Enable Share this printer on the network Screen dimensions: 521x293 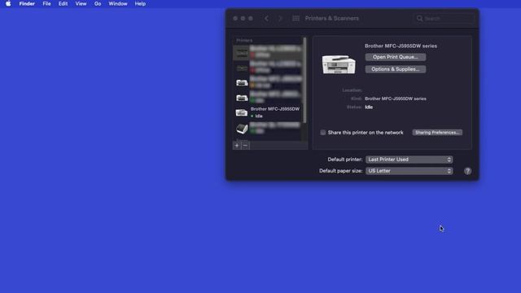(323, 133)
